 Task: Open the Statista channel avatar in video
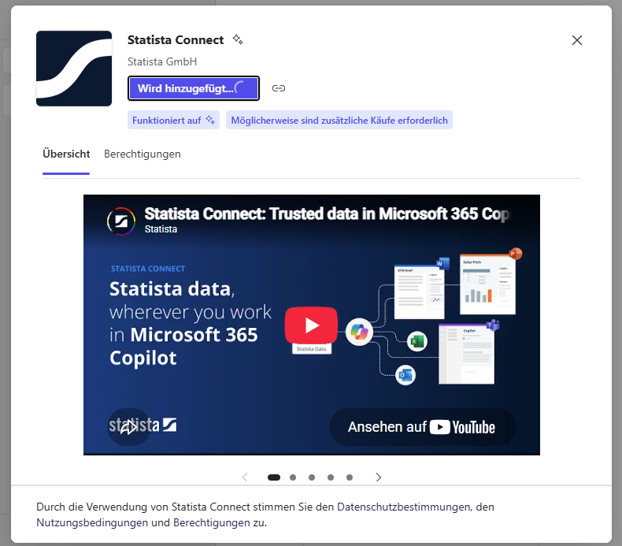pyautogui.click(x=121, y=221)
